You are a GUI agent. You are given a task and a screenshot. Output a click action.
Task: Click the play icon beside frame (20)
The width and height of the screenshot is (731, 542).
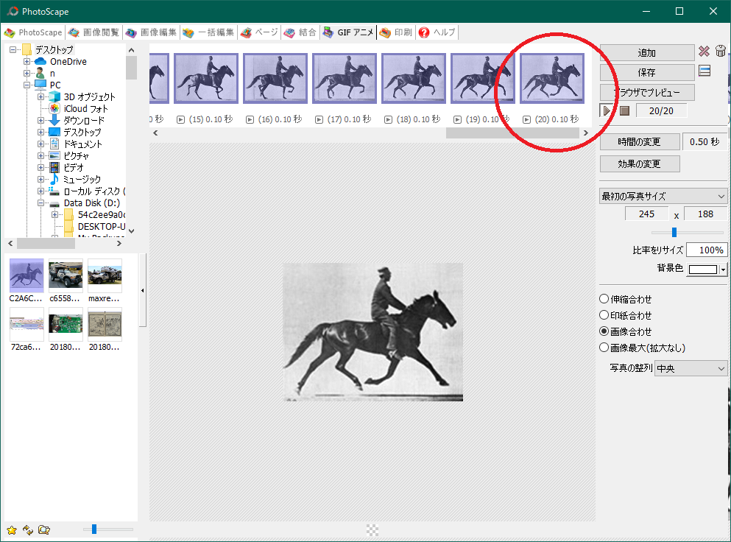point(526,120)
